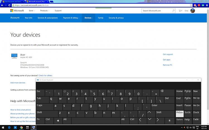This screenshot has height=130, width=209.
Task: Toggle the right Shift key
Action: [x=165, y=114]
